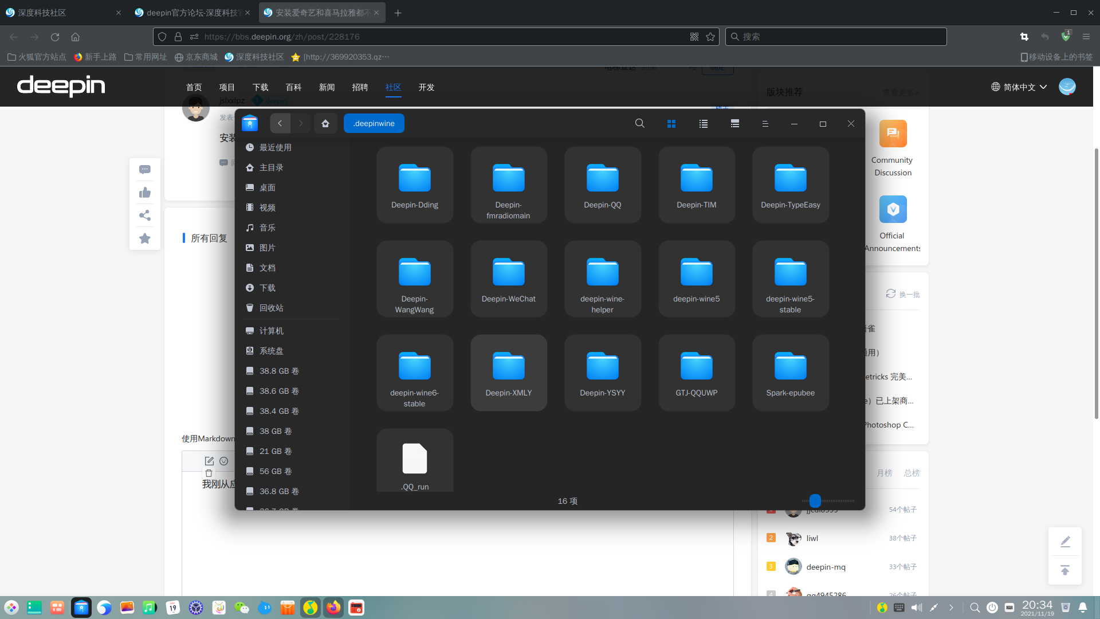Viewport: 1100px width, 619px height.
Task: Click .deepinwine breadcrumb button
Action: coord(374,123)
